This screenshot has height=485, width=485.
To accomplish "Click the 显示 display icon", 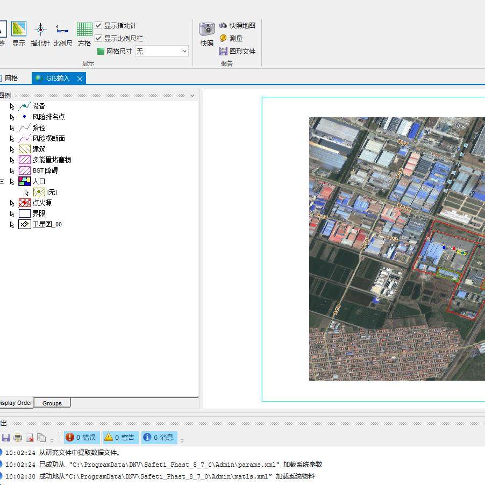I will (19, 28).
